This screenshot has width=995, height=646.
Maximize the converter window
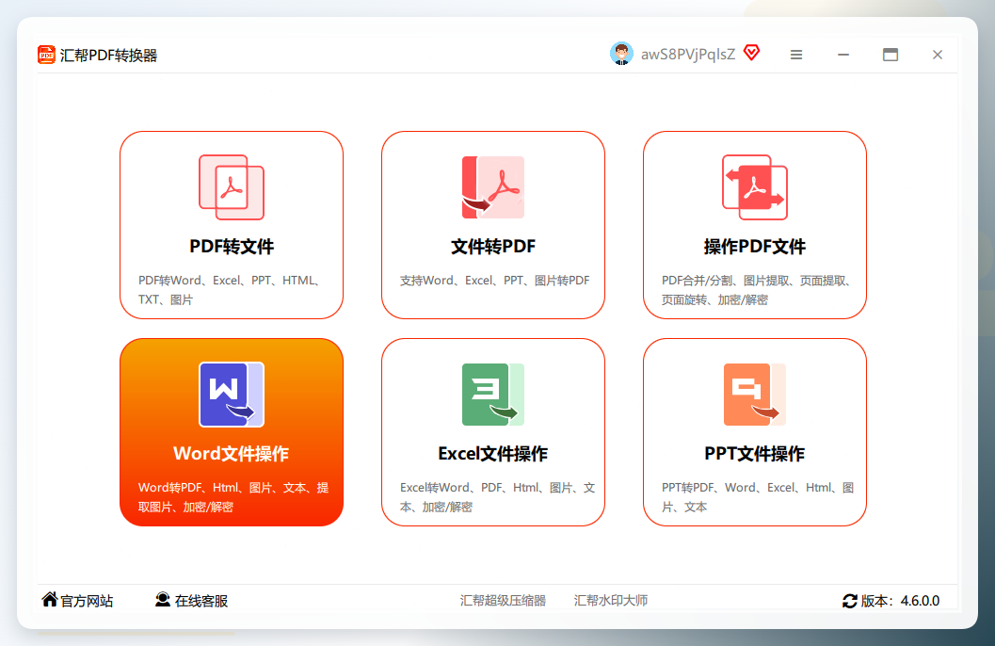pos(891,56)
